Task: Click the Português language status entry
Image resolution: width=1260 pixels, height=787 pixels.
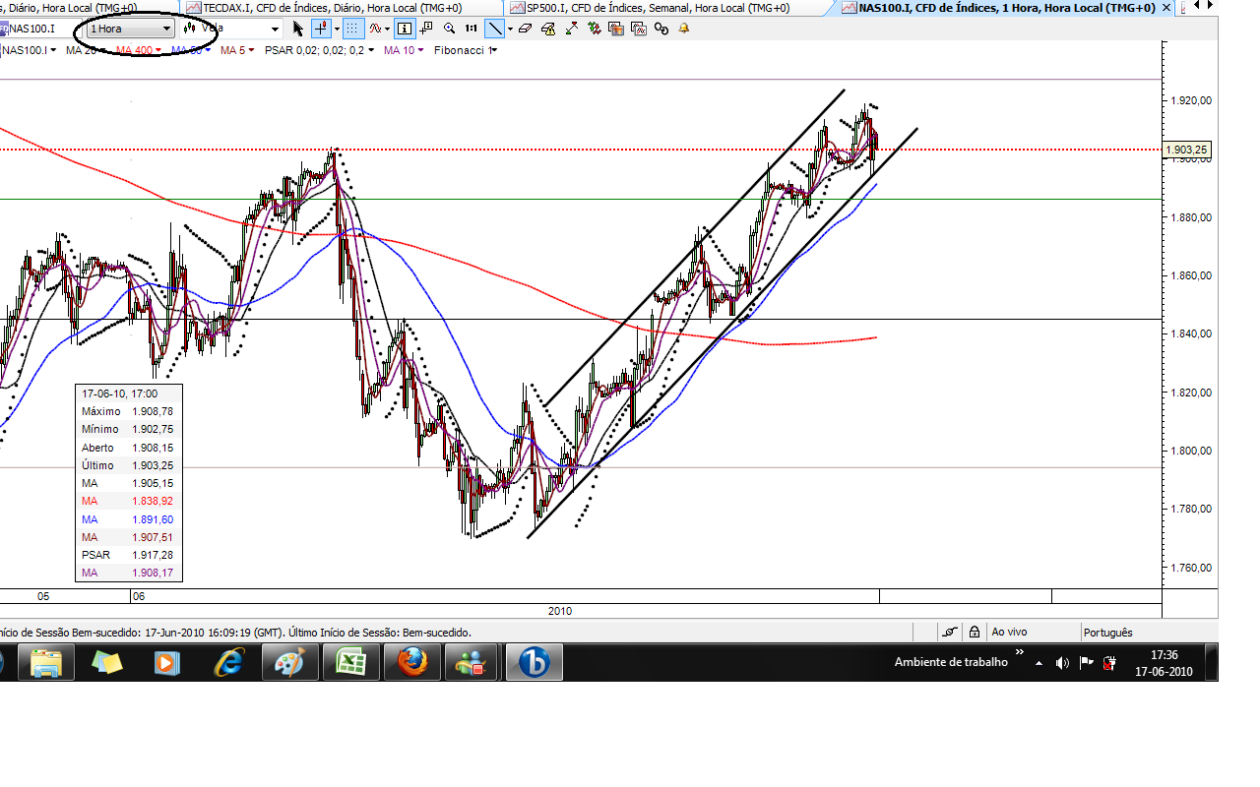Action: point(1107,633)
